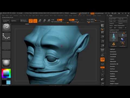Open the Preferences menu
130x98 pixels.
tap(60, 16)
